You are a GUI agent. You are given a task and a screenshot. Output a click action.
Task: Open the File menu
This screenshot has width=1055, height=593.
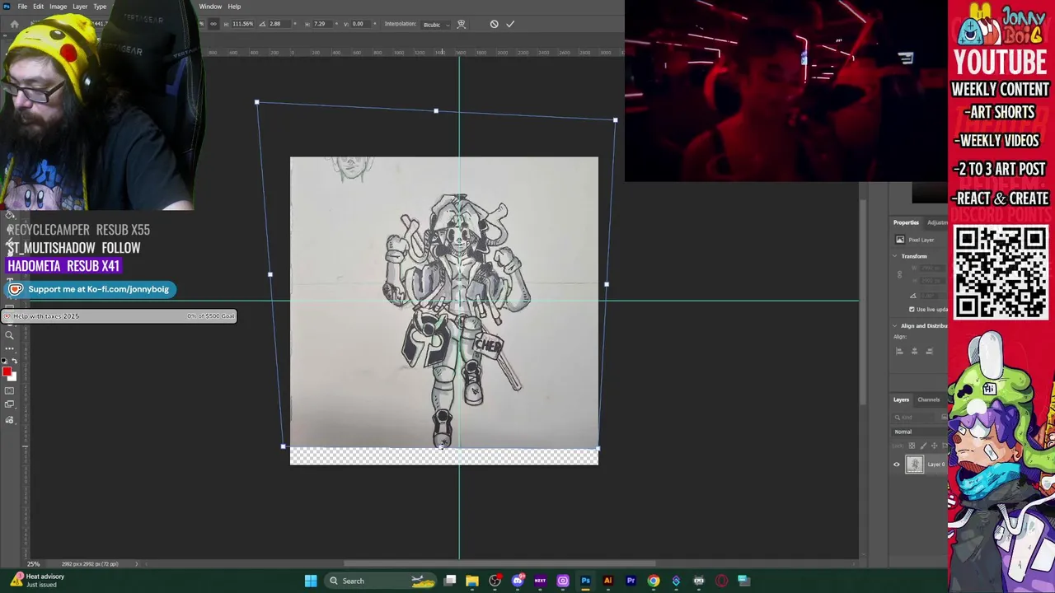22,7
